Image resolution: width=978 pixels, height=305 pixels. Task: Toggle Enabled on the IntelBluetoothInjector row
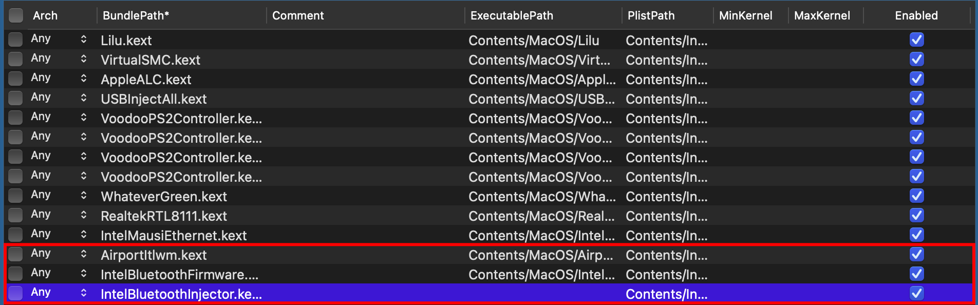[916, 293]
